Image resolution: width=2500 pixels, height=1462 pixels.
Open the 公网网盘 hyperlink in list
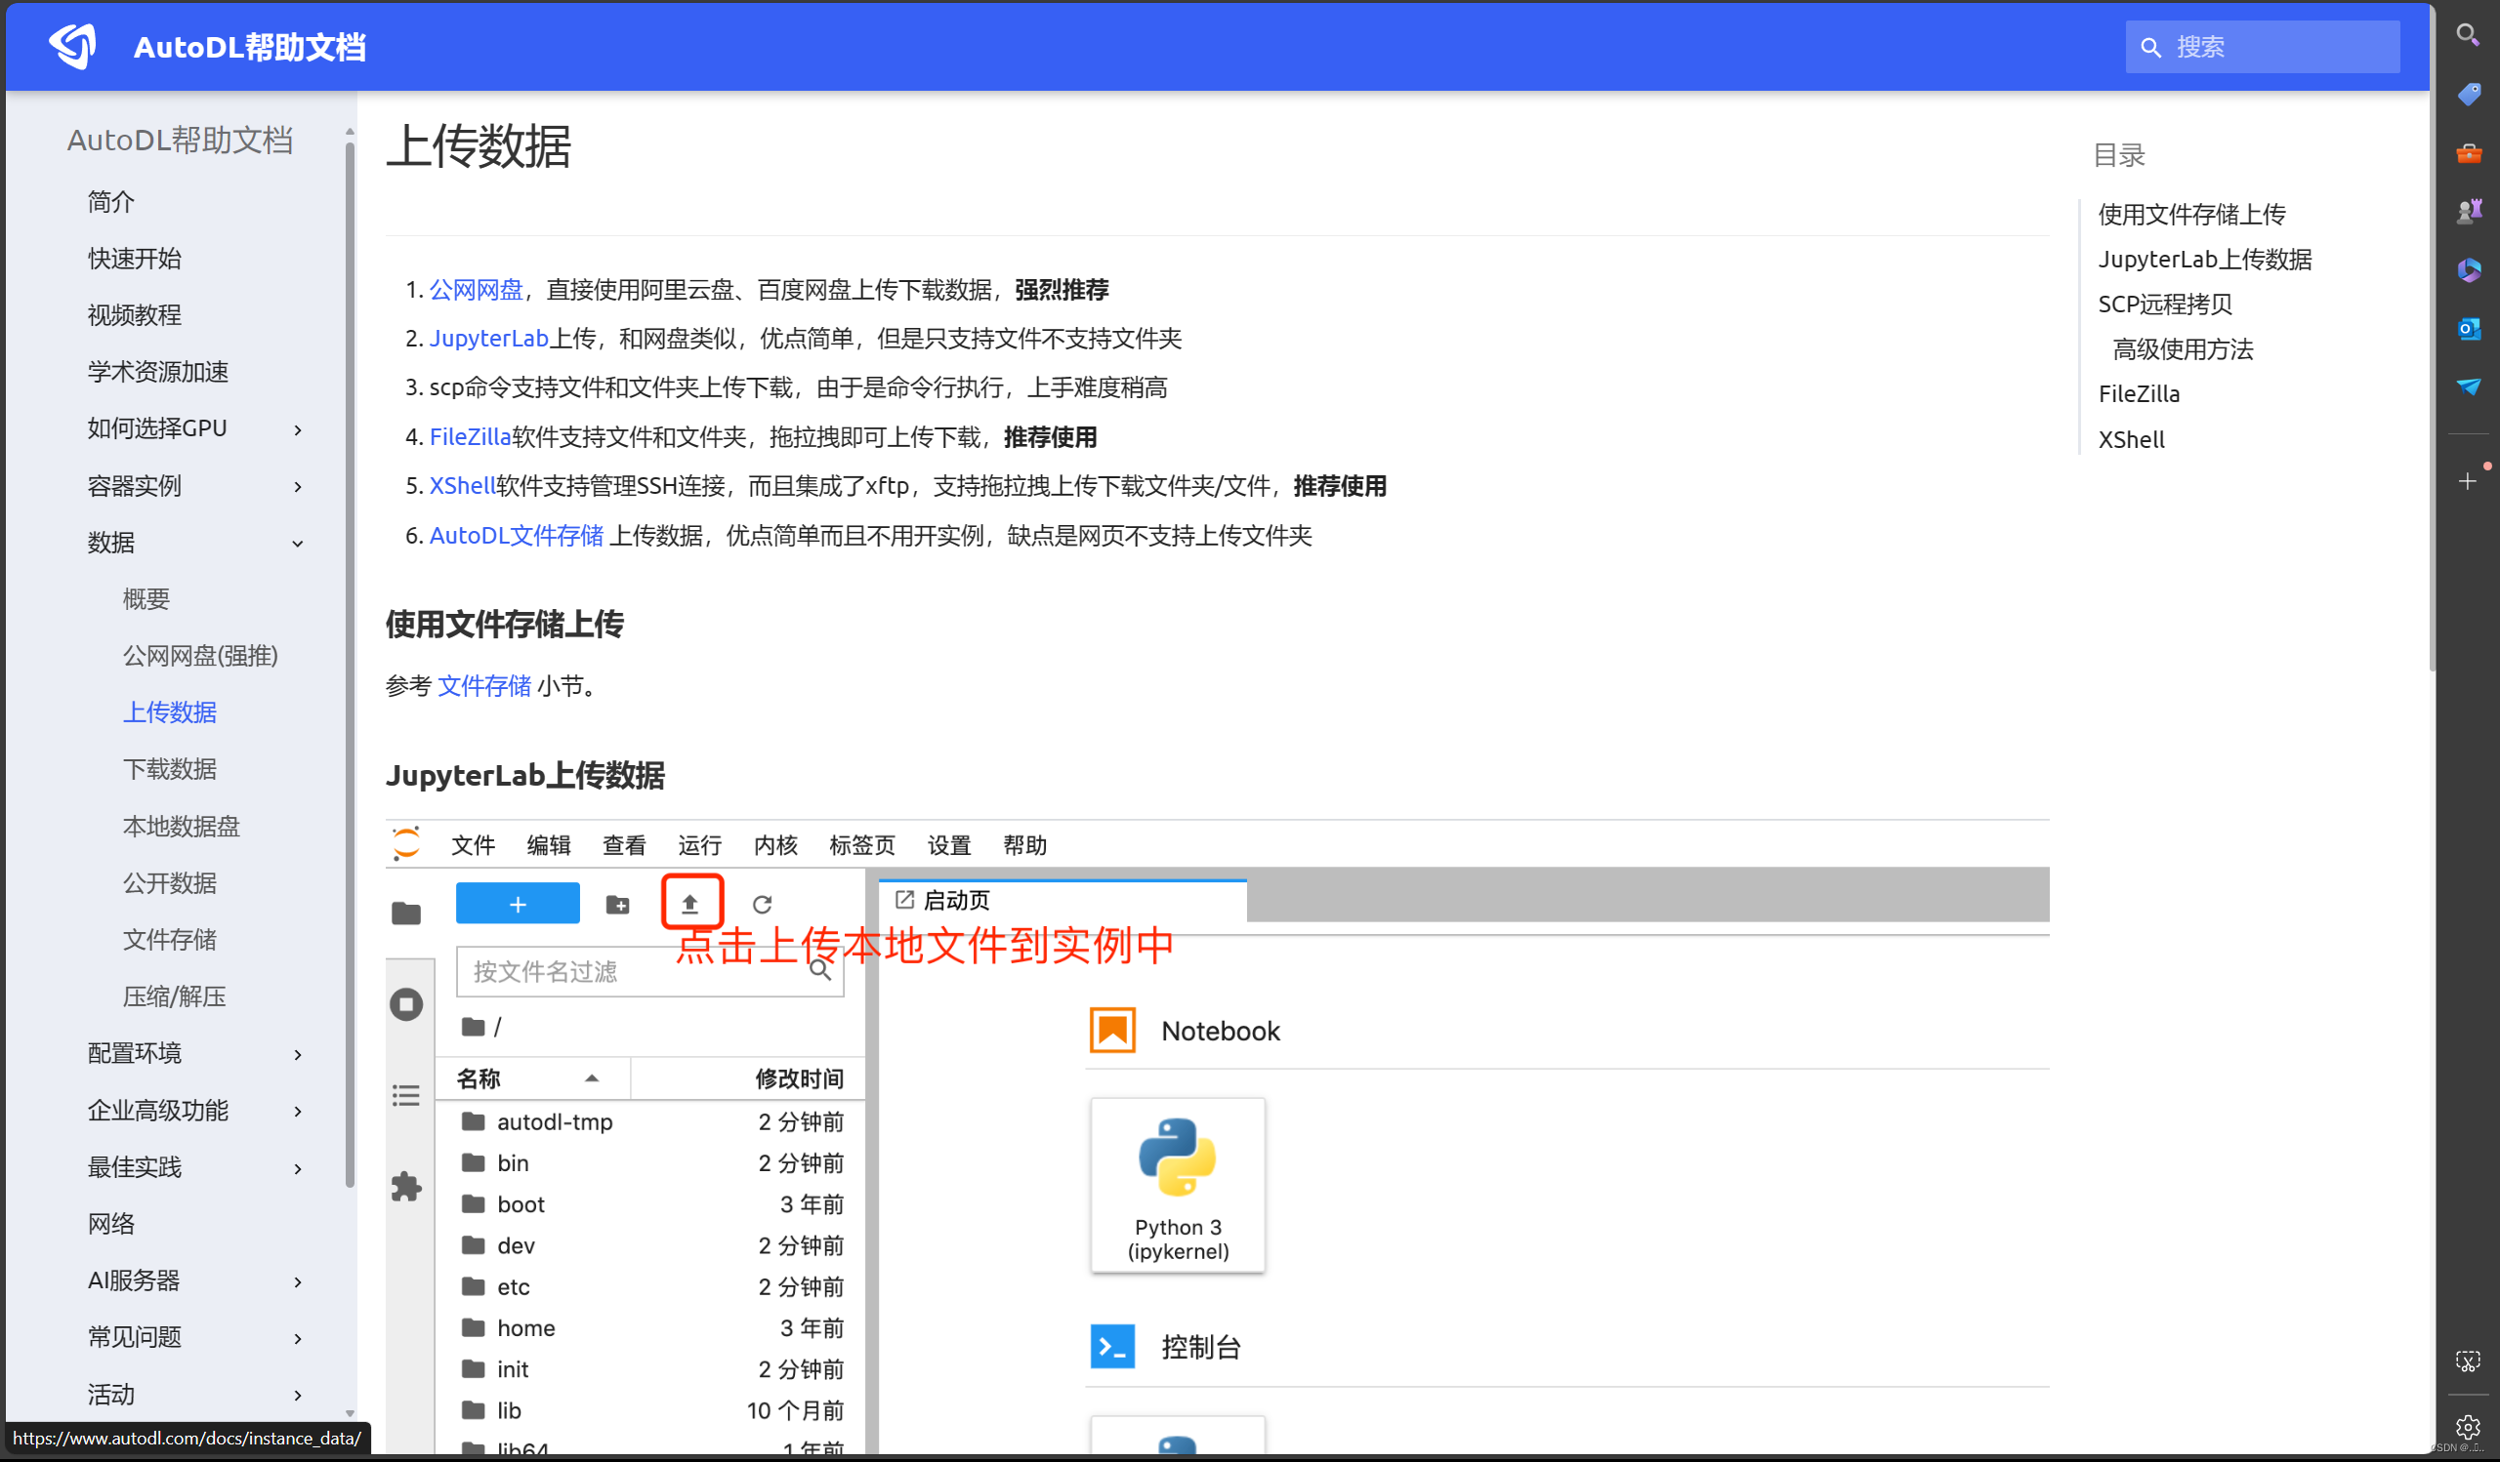476,290
